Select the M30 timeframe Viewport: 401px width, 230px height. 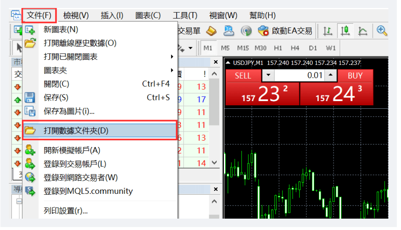260,48
